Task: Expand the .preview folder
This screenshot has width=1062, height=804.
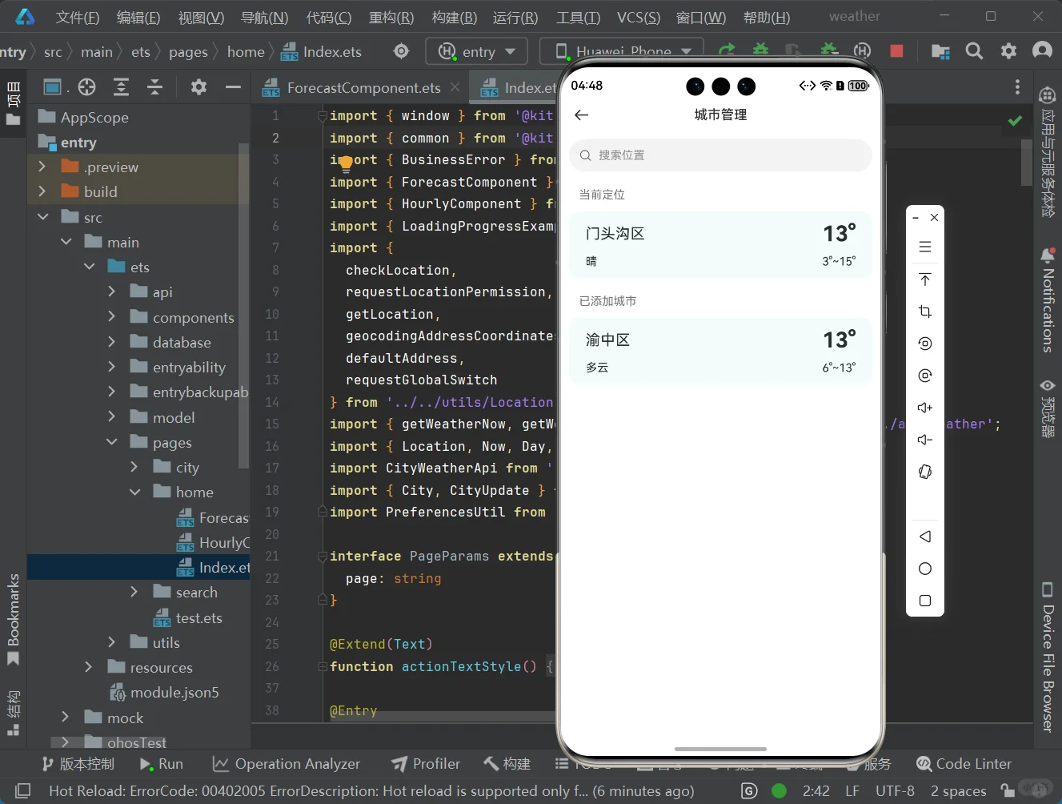Action: [42, 167]
